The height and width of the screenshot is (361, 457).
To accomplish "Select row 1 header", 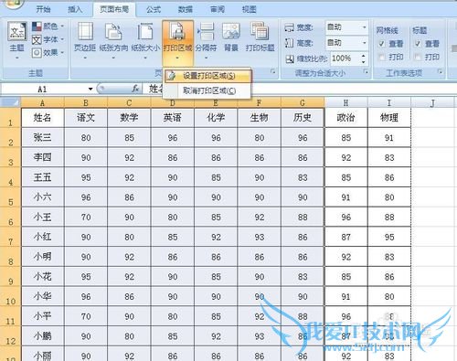I will (10, 118).
